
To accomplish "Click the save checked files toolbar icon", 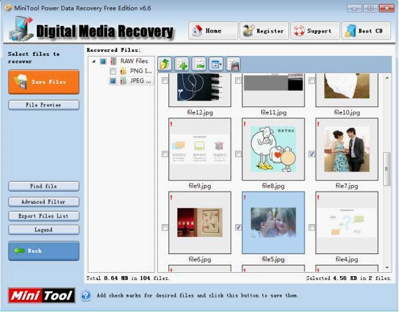I will [x=233, y=64].
